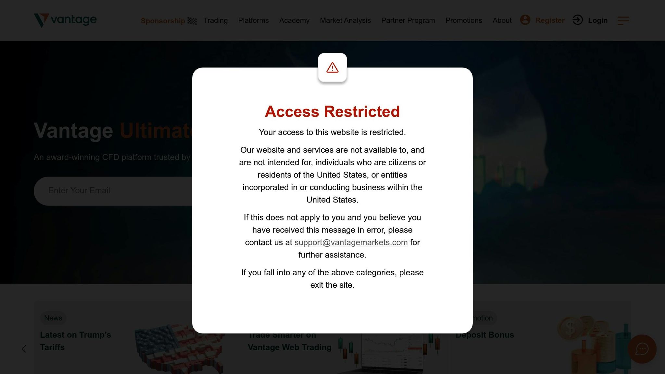Screen dimensions: 665x374
Task: Click the previous carousel arrow
Action: point(24,349)
